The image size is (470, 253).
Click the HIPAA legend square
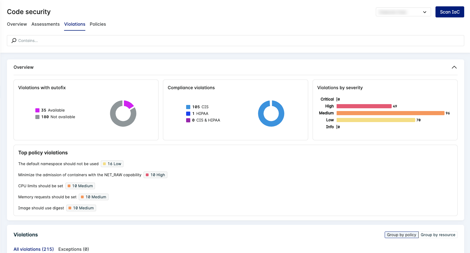(188, 114)
